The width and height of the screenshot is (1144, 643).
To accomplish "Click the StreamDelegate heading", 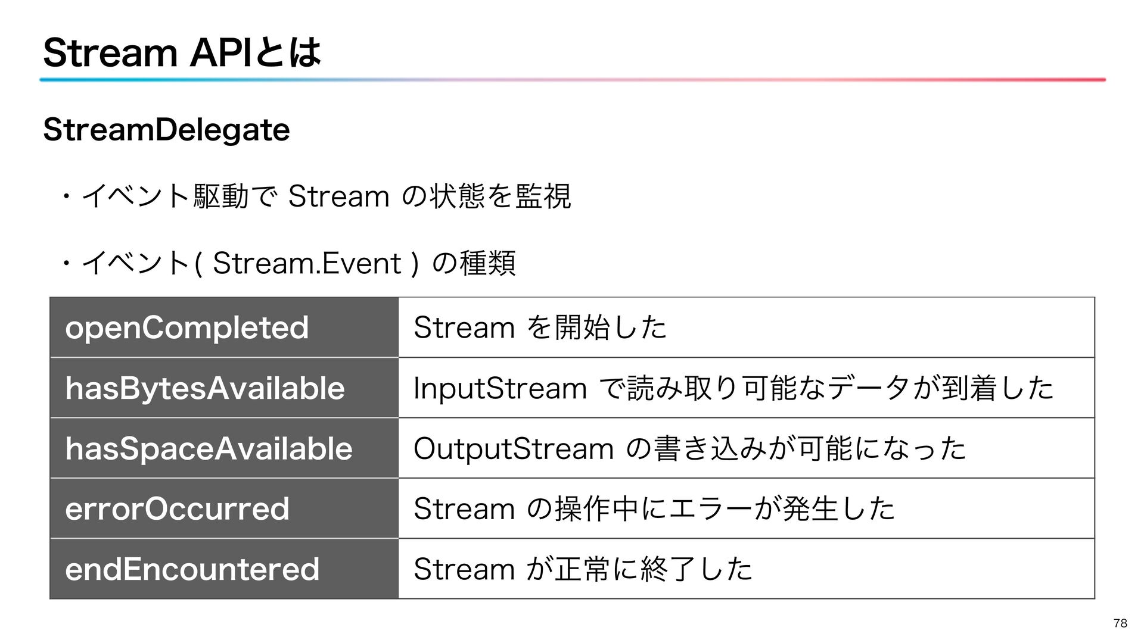I will click(x=166, y=130).
